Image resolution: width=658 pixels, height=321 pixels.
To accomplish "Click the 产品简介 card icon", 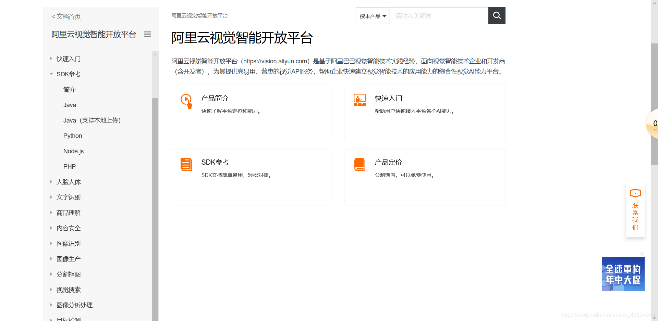I will click(x=186, y=101).
